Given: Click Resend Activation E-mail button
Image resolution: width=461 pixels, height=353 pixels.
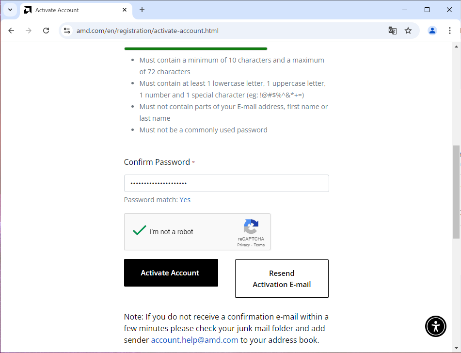Looking at the screenshot, I should click(x=282, y=279).
